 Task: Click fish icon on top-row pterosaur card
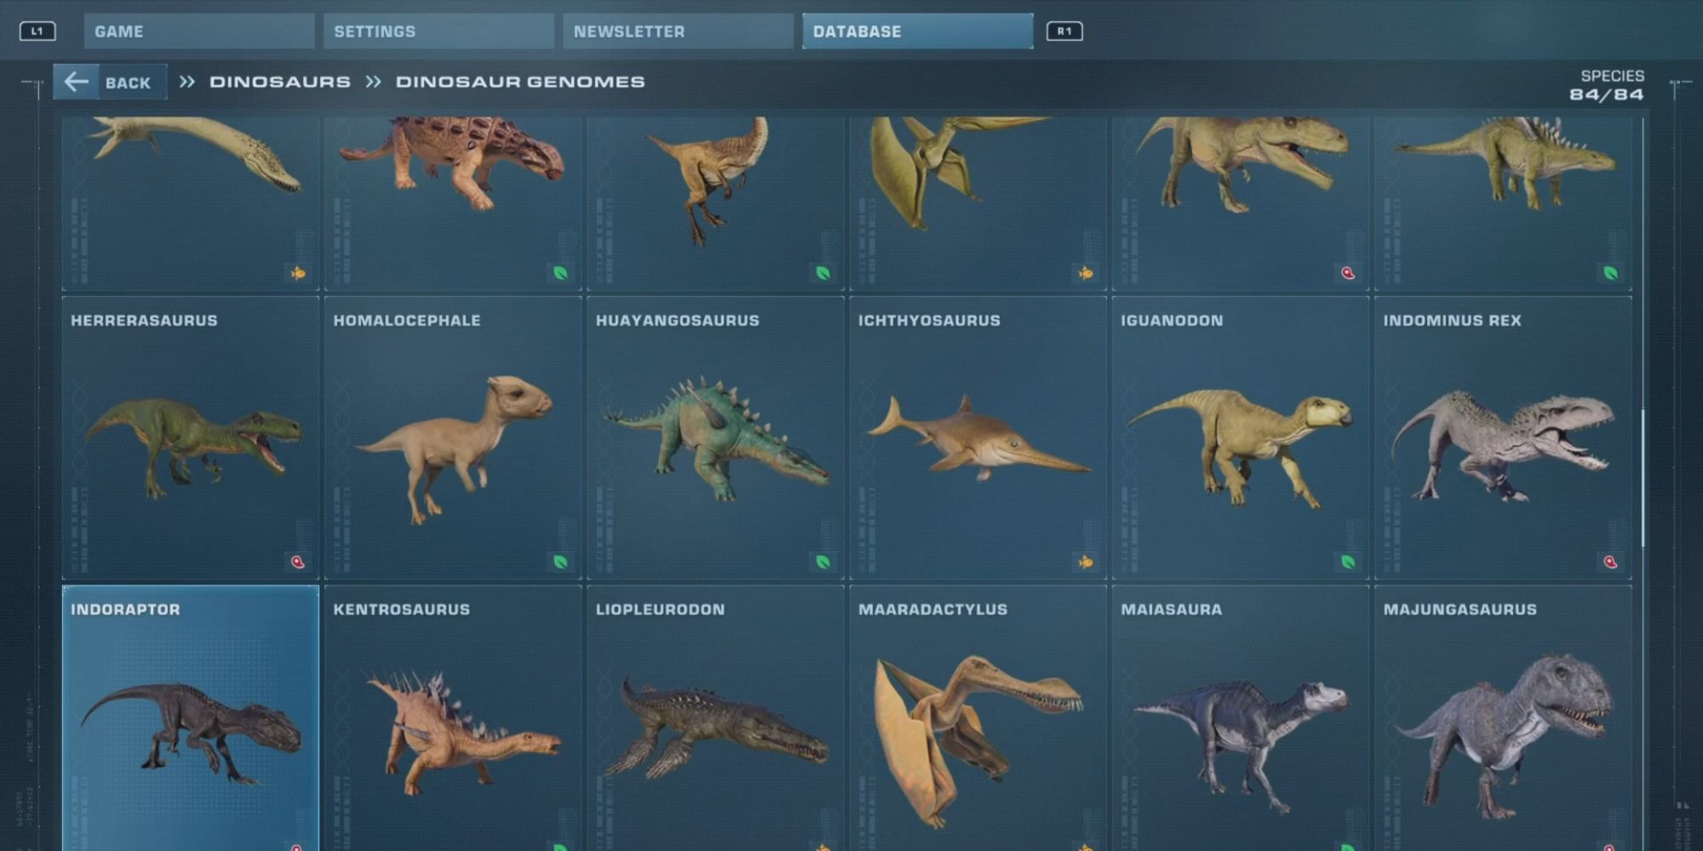click(x=1086, y=273)
